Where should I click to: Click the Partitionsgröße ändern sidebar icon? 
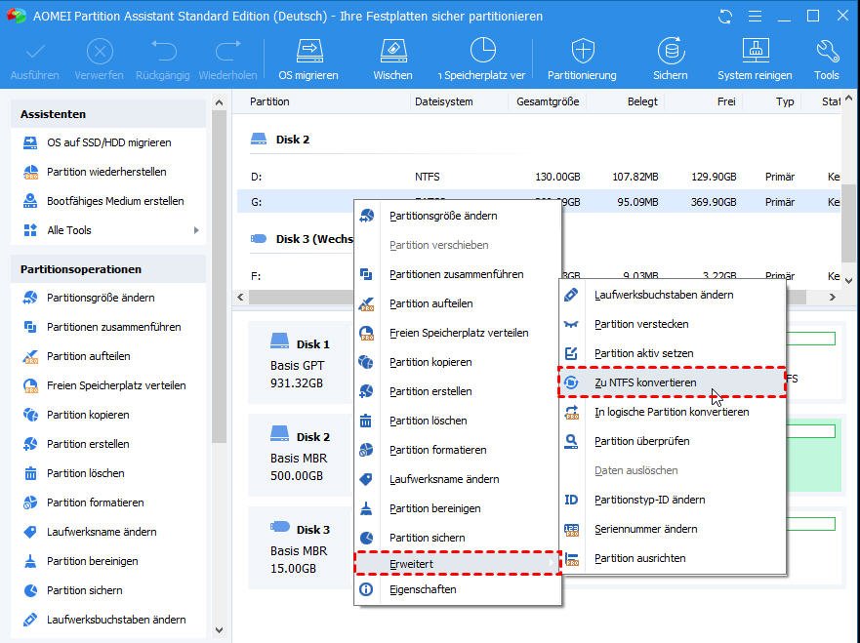tap(30, 298)
